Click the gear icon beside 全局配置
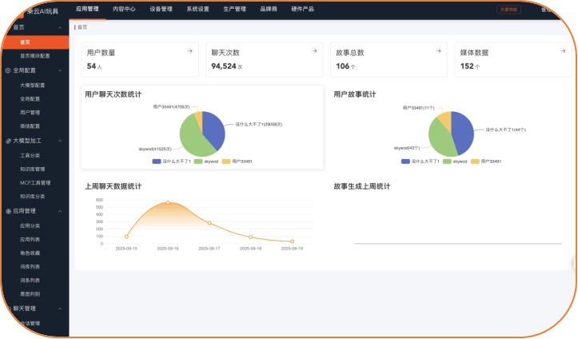The width and height of the screenshot is (578, 339). tap(7, 70)
